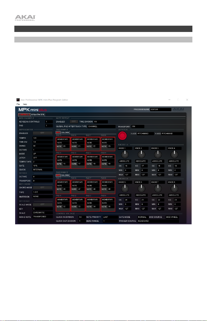
Task: Click the Tempo field showing 120
Action: 43,138
